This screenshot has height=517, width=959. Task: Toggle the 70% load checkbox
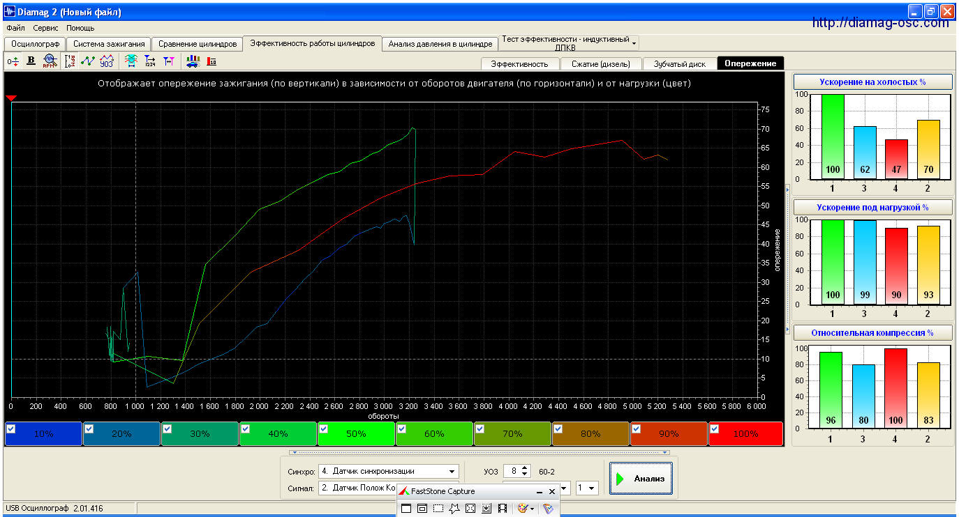coord(480,429)
